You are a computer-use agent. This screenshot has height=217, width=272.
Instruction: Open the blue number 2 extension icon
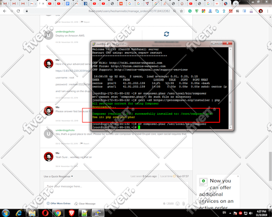point(224,11)
